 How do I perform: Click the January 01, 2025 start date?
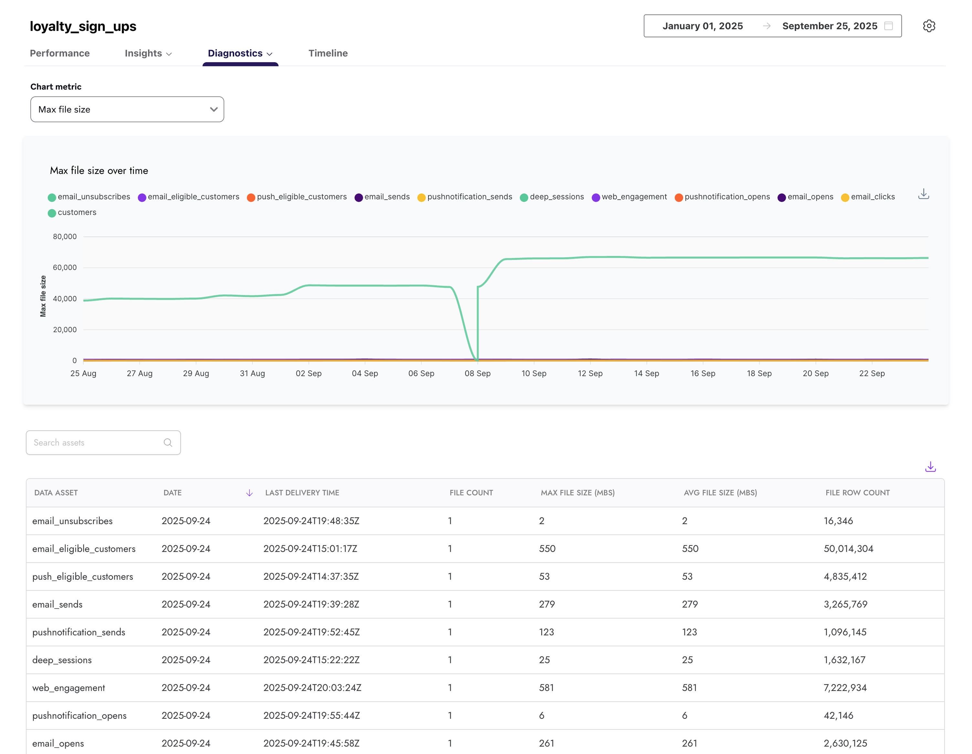click(702, 26)
